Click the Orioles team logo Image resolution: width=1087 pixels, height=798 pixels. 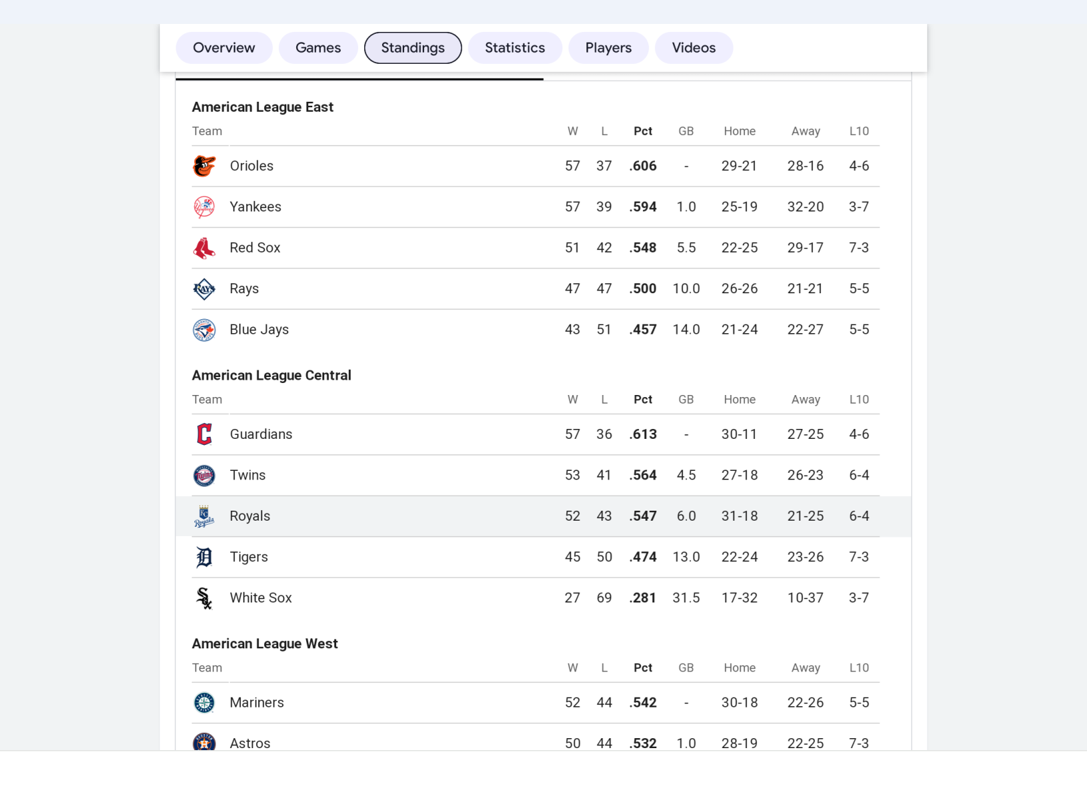click(x=204, y=166)
